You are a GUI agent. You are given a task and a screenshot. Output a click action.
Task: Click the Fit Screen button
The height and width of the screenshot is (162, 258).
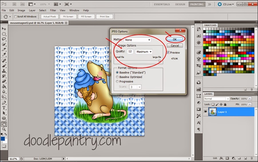[68, 17]
